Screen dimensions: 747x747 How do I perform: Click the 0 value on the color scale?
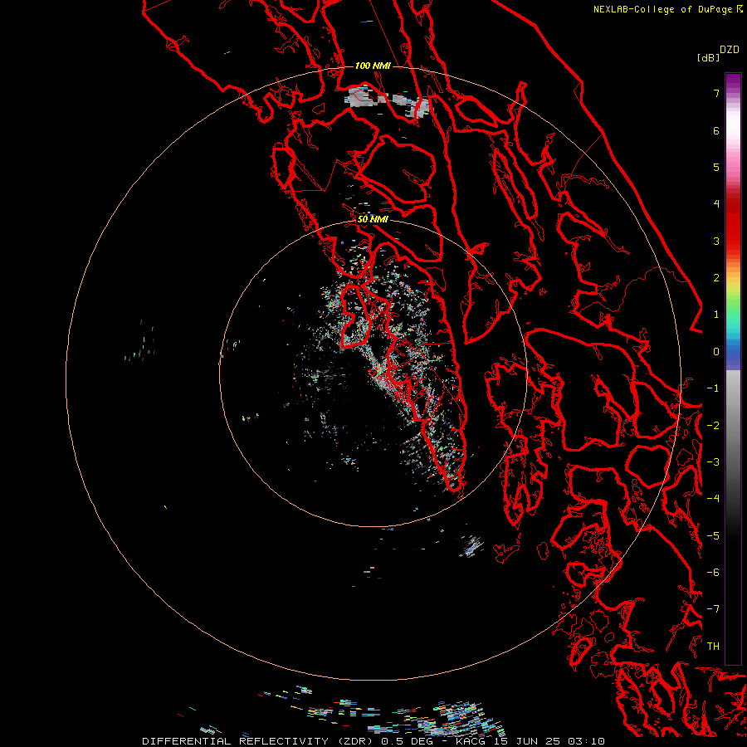tap(716, 352)
